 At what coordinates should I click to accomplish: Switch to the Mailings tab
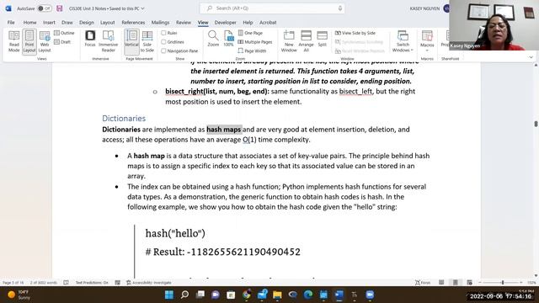[160, 23]
